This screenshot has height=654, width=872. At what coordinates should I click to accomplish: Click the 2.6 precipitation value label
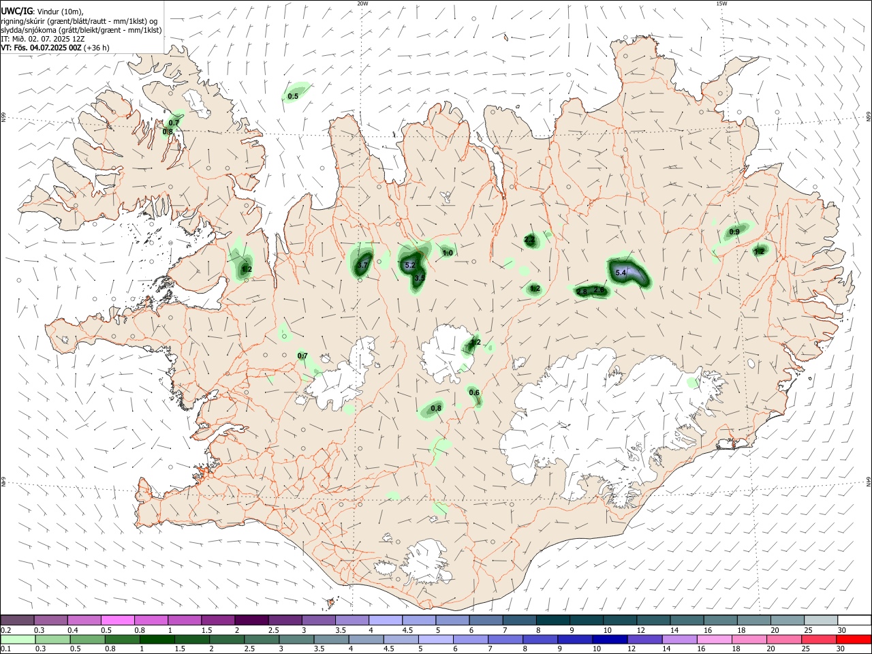(599, 290)
